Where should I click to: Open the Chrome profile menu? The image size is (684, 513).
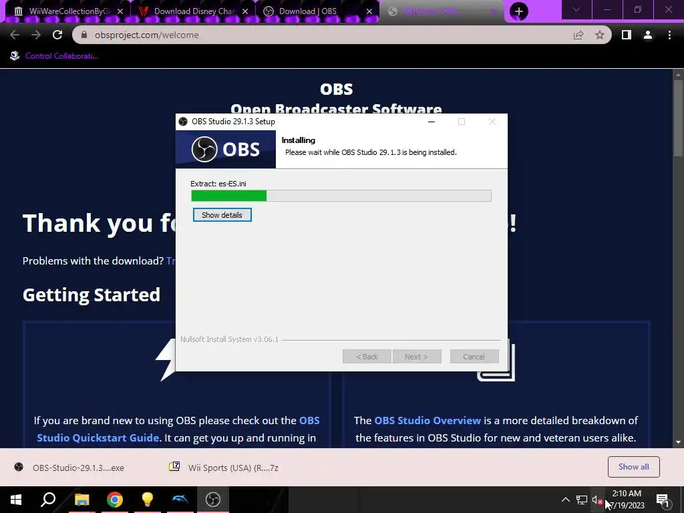click(648, 35)
